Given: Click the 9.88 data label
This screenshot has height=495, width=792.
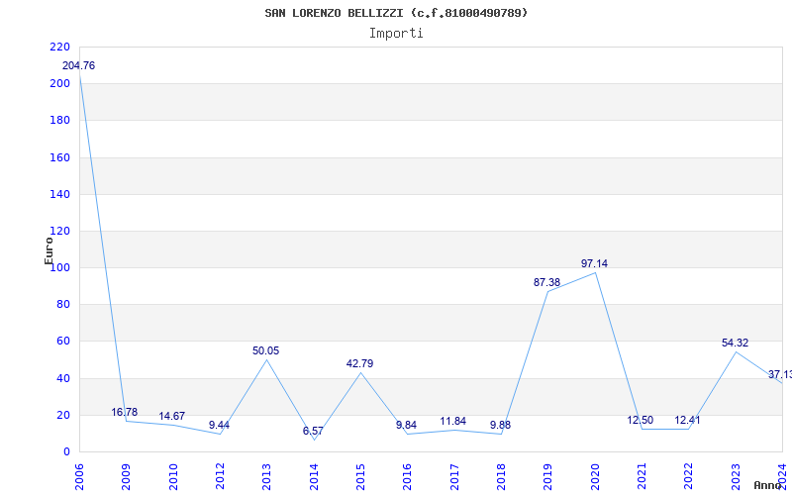Looking at the screenshot, I should coord(501,425).
